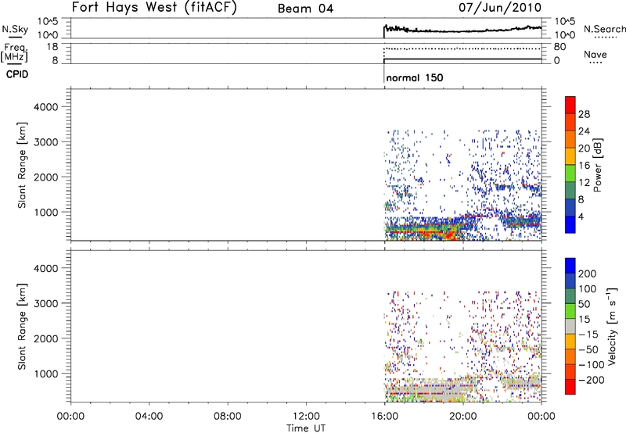The height and width of the screenshot is (433, 626).
Task: Click the "N.Sky" legend label
Action: tap(15, 29)
